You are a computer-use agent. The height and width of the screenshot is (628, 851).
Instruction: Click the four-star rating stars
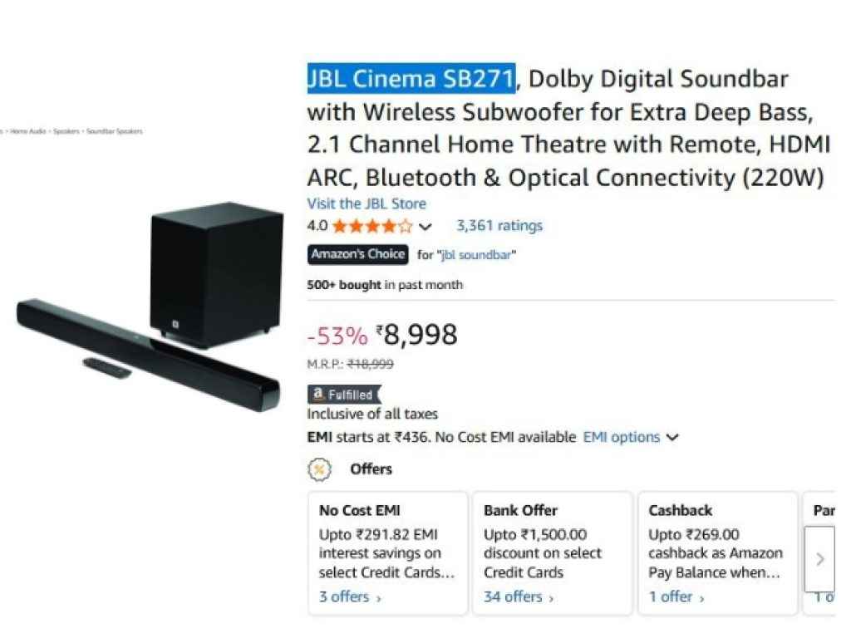(371, 225)
